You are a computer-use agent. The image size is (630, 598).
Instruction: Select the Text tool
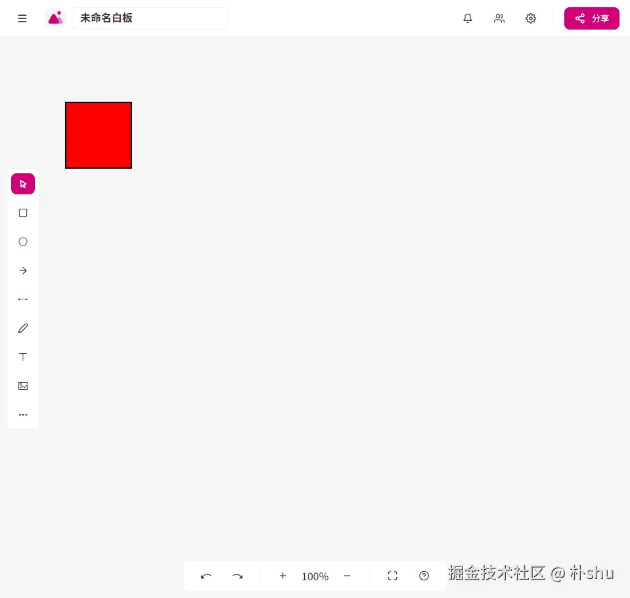click(x=23, y=357)
